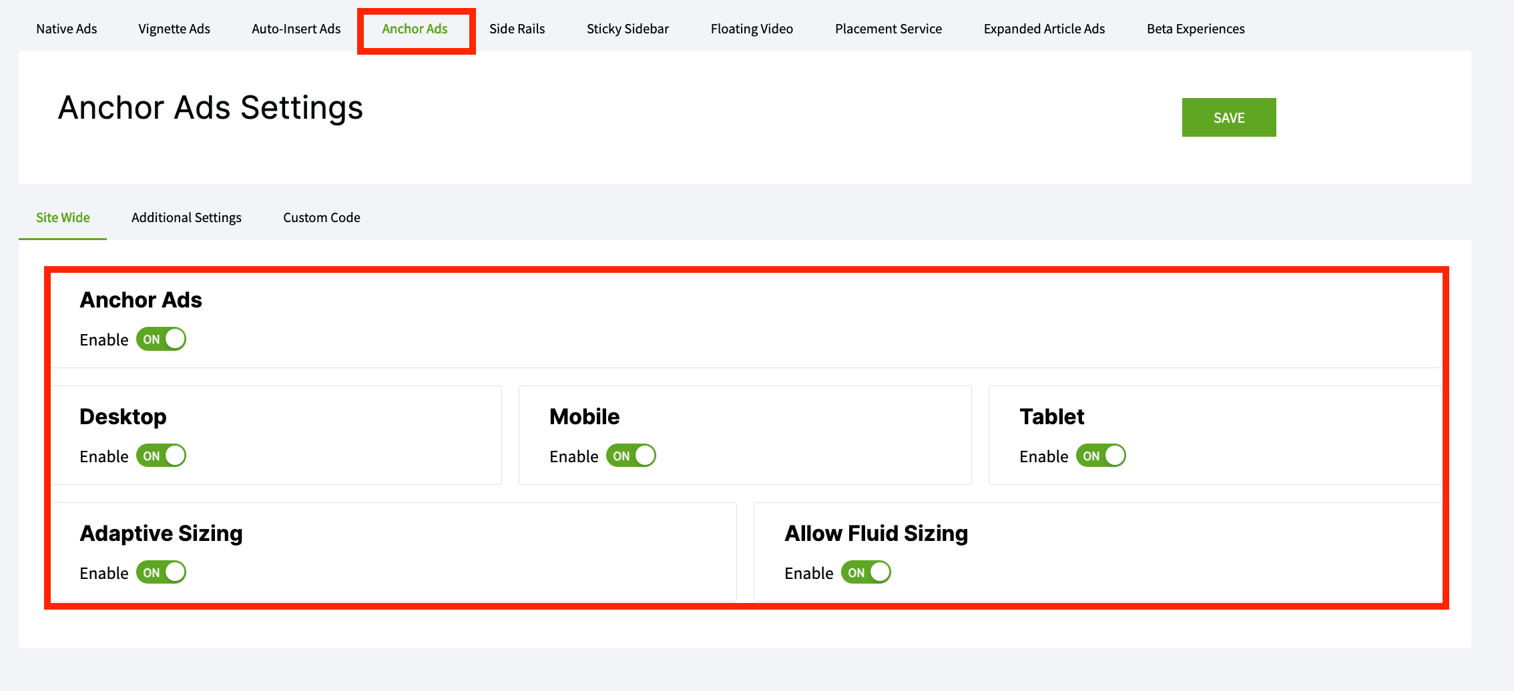1514x691 pixels.
Task: Go to the Auto-Insert Ads tab
Action: 296,29
